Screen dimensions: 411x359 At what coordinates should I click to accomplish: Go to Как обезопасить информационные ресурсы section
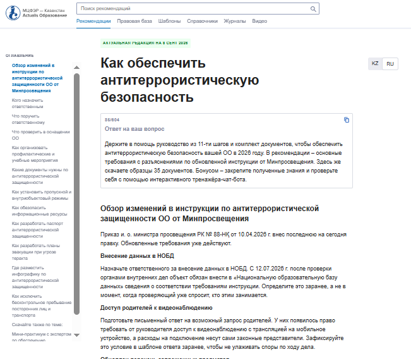(39, 210)
